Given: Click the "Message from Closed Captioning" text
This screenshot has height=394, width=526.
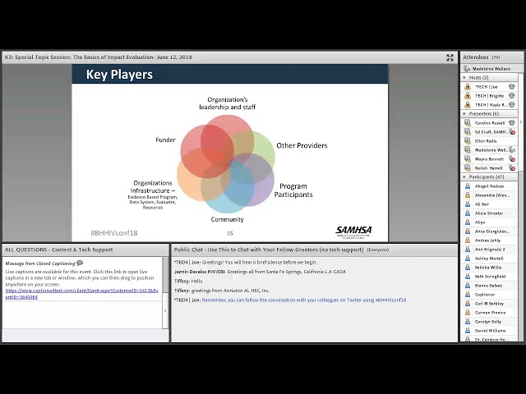Looking at the screenshot, I should 40,263.
